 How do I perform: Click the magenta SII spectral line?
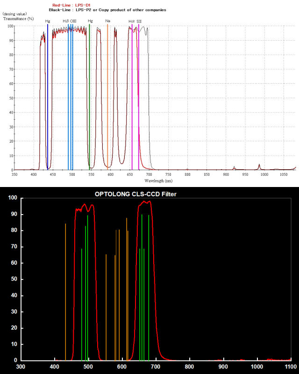point(139,97)
